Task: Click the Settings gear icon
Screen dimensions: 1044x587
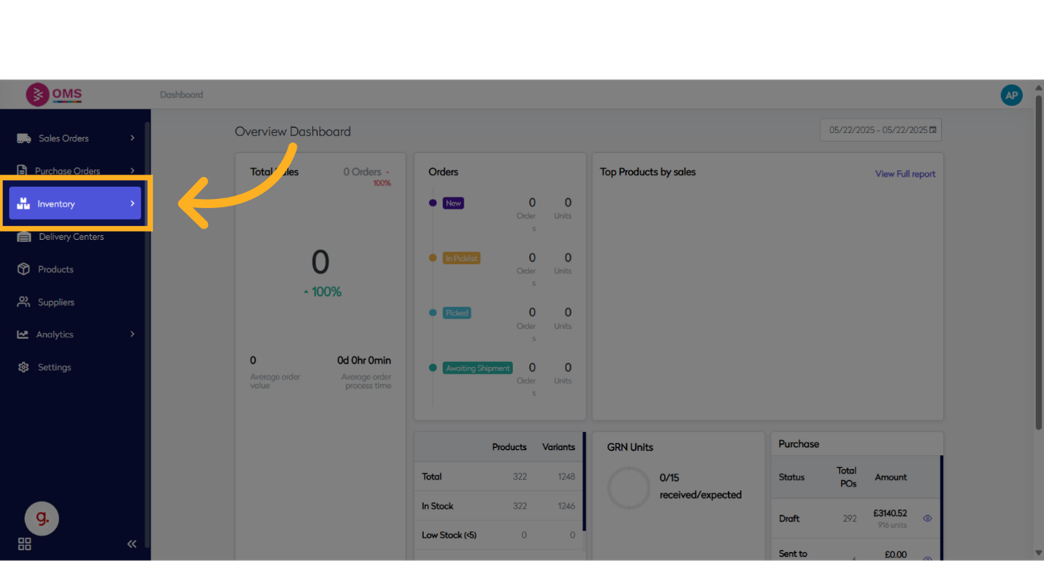Action: click(x=23, y=367)
